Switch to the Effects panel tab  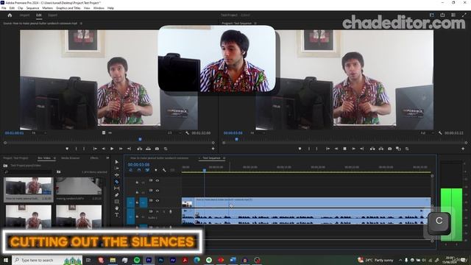tap(94, 158)
